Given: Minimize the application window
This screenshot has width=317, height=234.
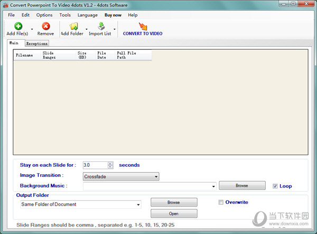Looking at the screenshot, I should point(284,4).
